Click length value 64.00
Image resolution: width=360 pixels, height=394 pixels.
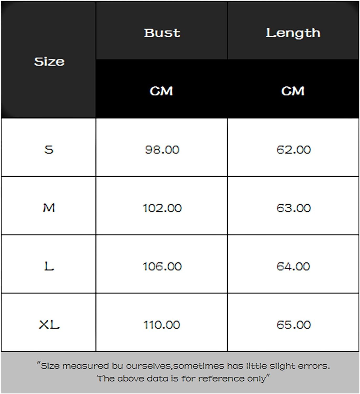[294, 267]
